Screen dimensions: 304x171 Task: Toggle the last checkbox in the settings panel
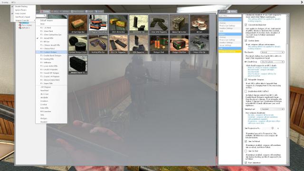246,162
